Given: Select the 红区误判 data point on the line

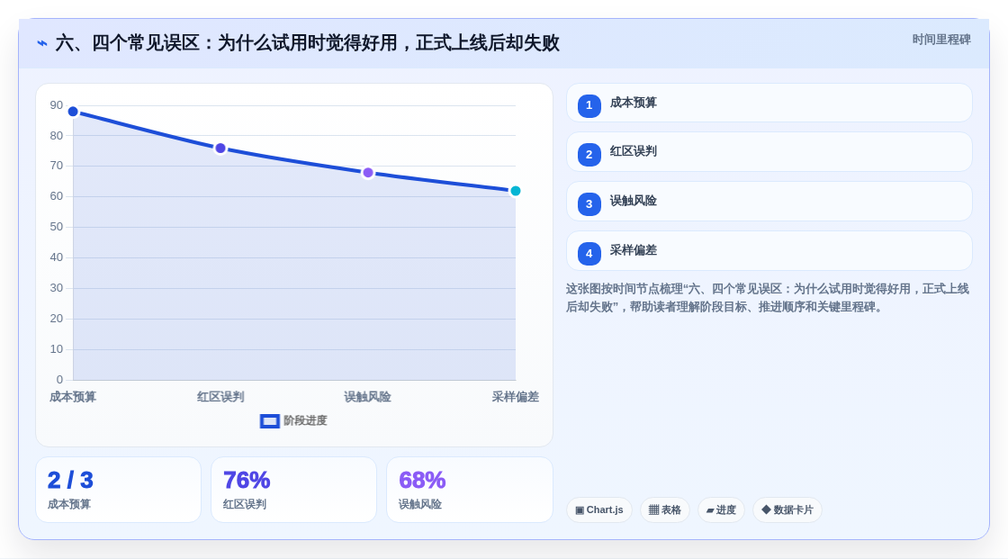Looking at the screenshot, I should pyautogui.click(x=220, y=149).
